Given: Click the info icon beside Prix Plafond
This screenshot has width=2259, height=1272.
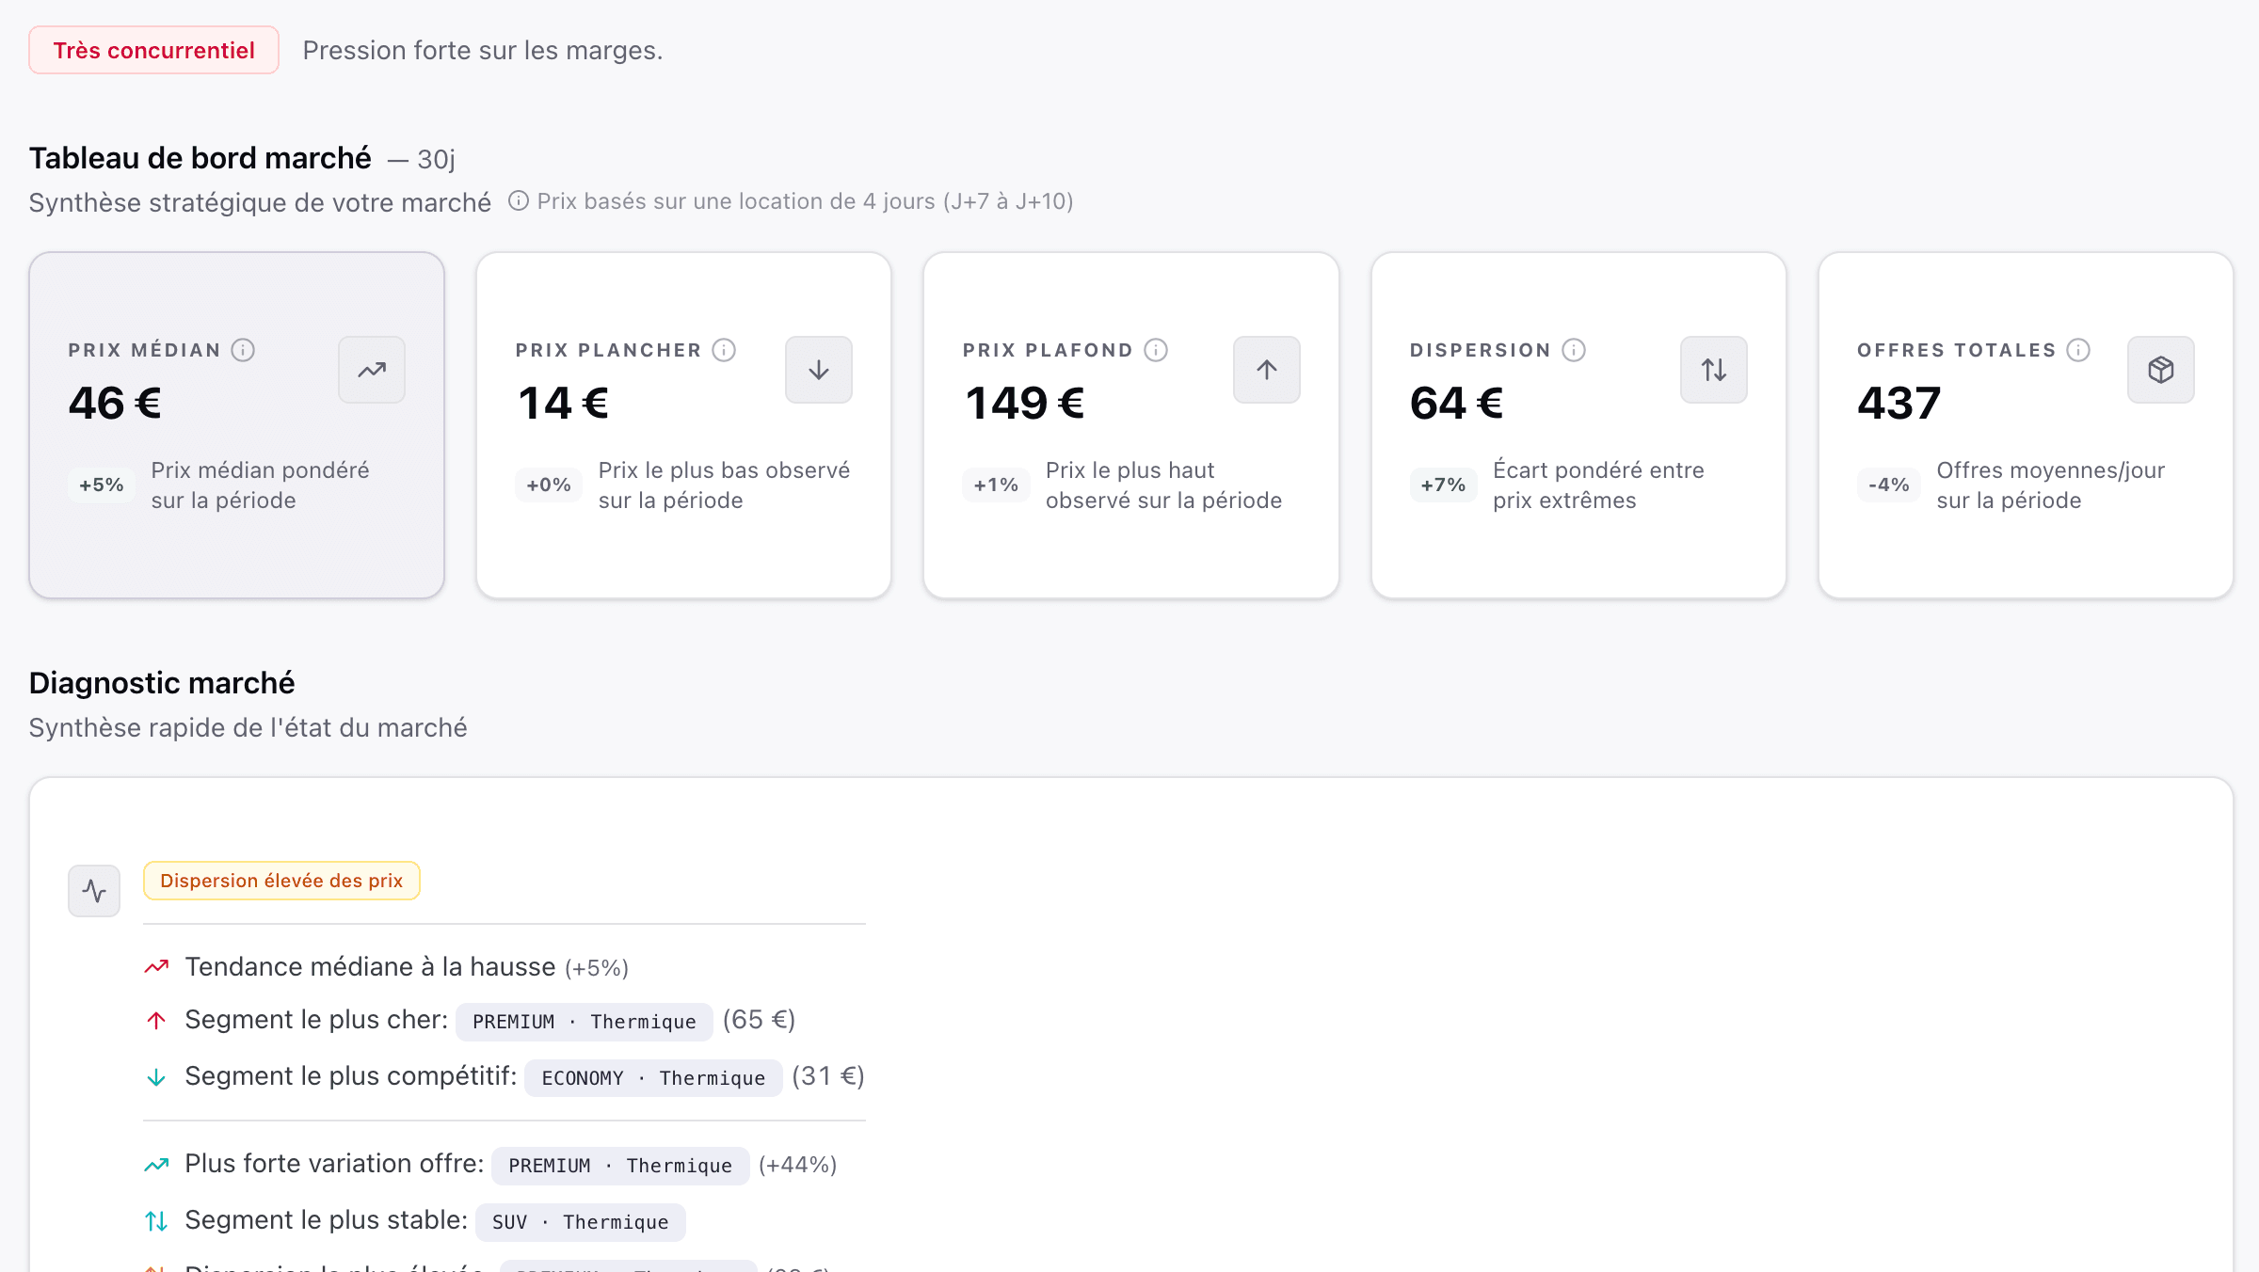Looking at the screenshot, I should [x=1156, y=350].
